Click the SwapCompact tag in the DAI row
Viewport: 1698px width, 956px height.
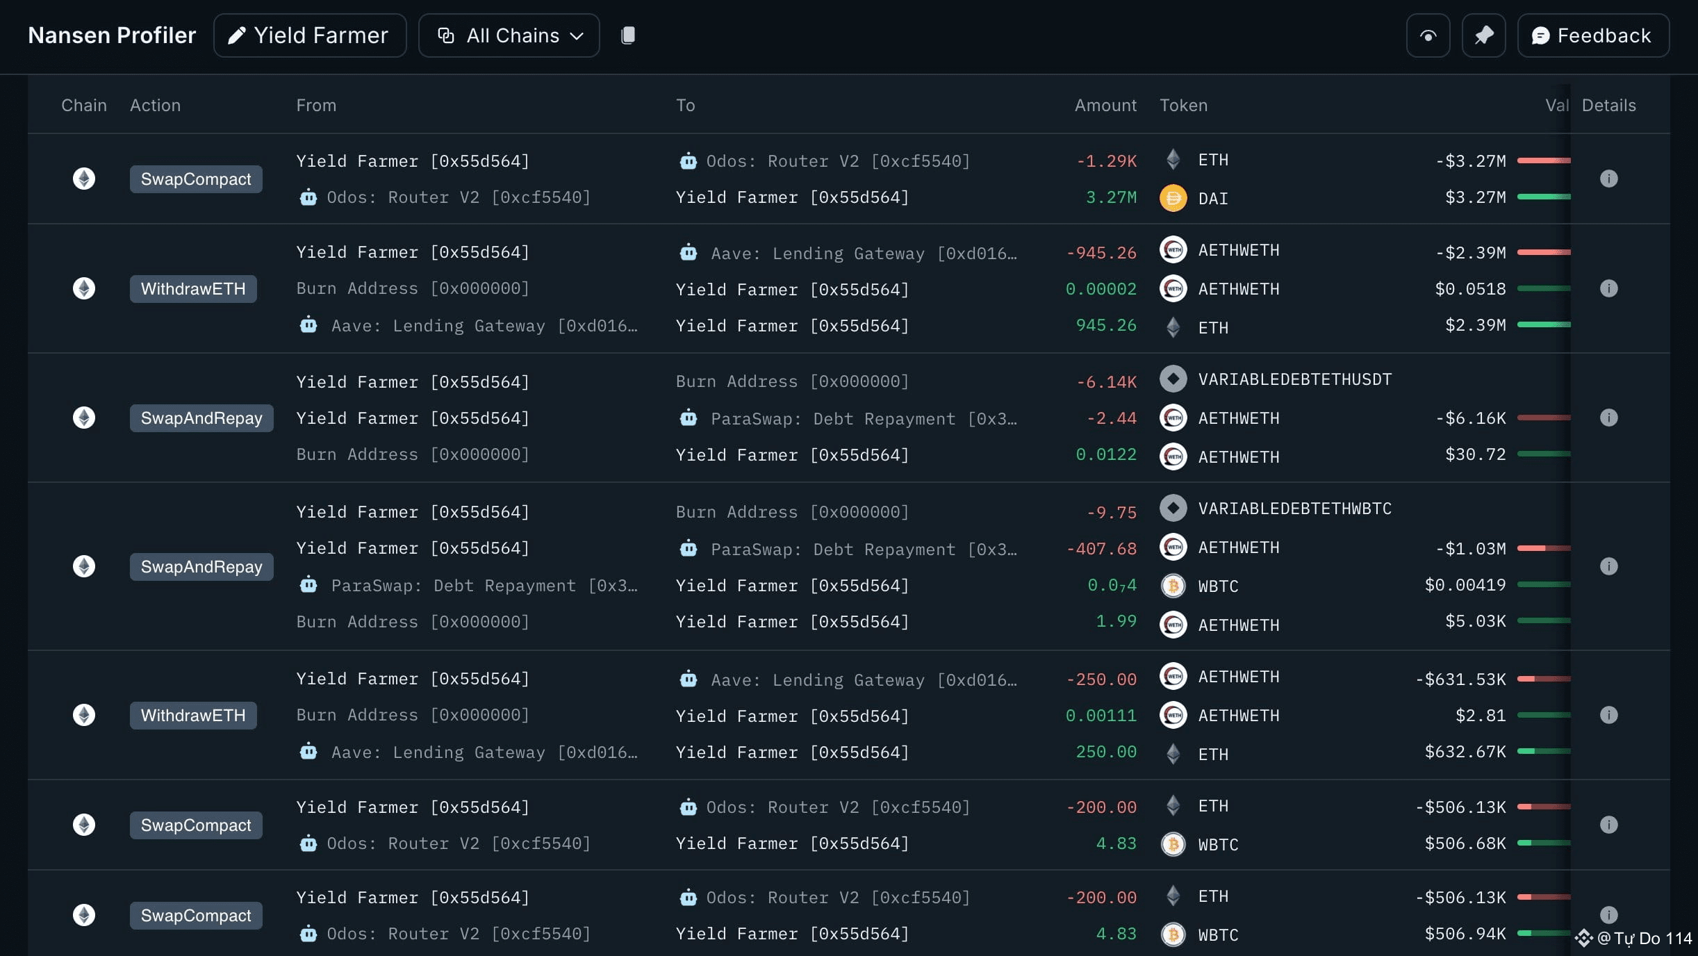[196, 179]
